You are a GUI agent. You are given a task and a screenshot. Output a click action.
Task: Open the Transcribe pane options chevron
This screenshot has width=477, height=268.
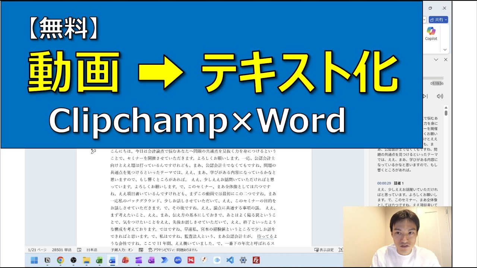point(436,60)
